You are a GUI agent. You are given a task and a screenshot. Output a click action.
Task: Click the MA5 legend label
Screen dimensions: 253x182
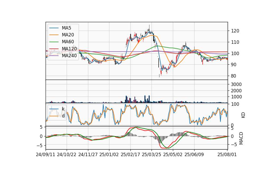[66, 28]
